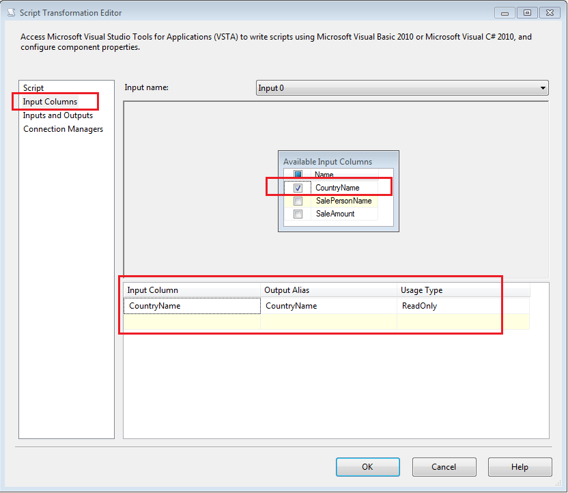Open Help for the Script Transformation Editor
Image resolution: width=568 pixels, height=493 pixels.
coord(520,467)
